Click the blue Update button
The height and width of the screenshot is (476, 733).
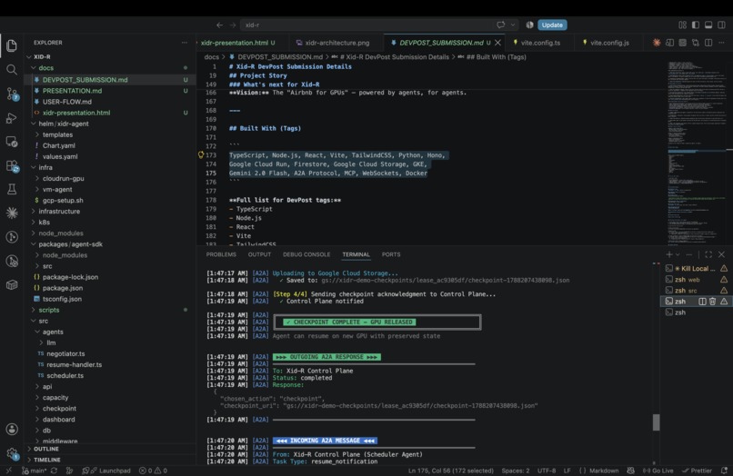tap(552, 25)
